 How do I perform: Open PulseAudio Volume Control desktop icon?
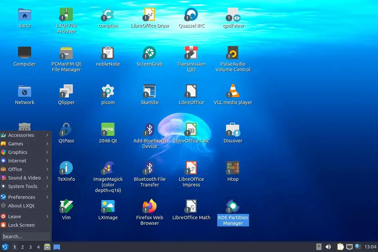(x=233, y=52)
